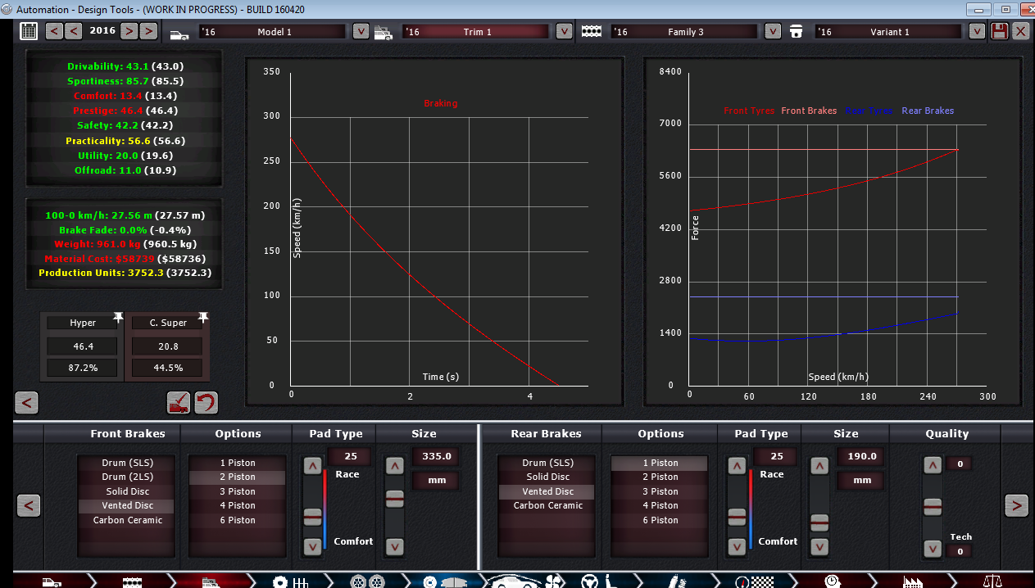This screenshot has width=1035, height=588.
Task: Pin the C. Super demographic panel
Action: click(x=203, y=317)
